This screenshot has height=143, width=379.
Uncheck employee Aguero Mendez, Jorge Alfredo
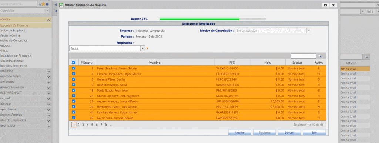click(74, 101)
